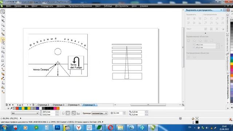Select the Connector line tool
233x131 pixels.
pos(3,70)
